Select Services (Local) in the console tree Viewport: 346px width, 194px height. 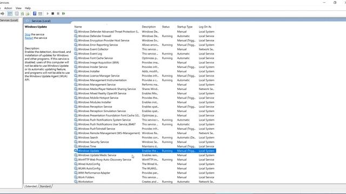(x=9, y=20)
